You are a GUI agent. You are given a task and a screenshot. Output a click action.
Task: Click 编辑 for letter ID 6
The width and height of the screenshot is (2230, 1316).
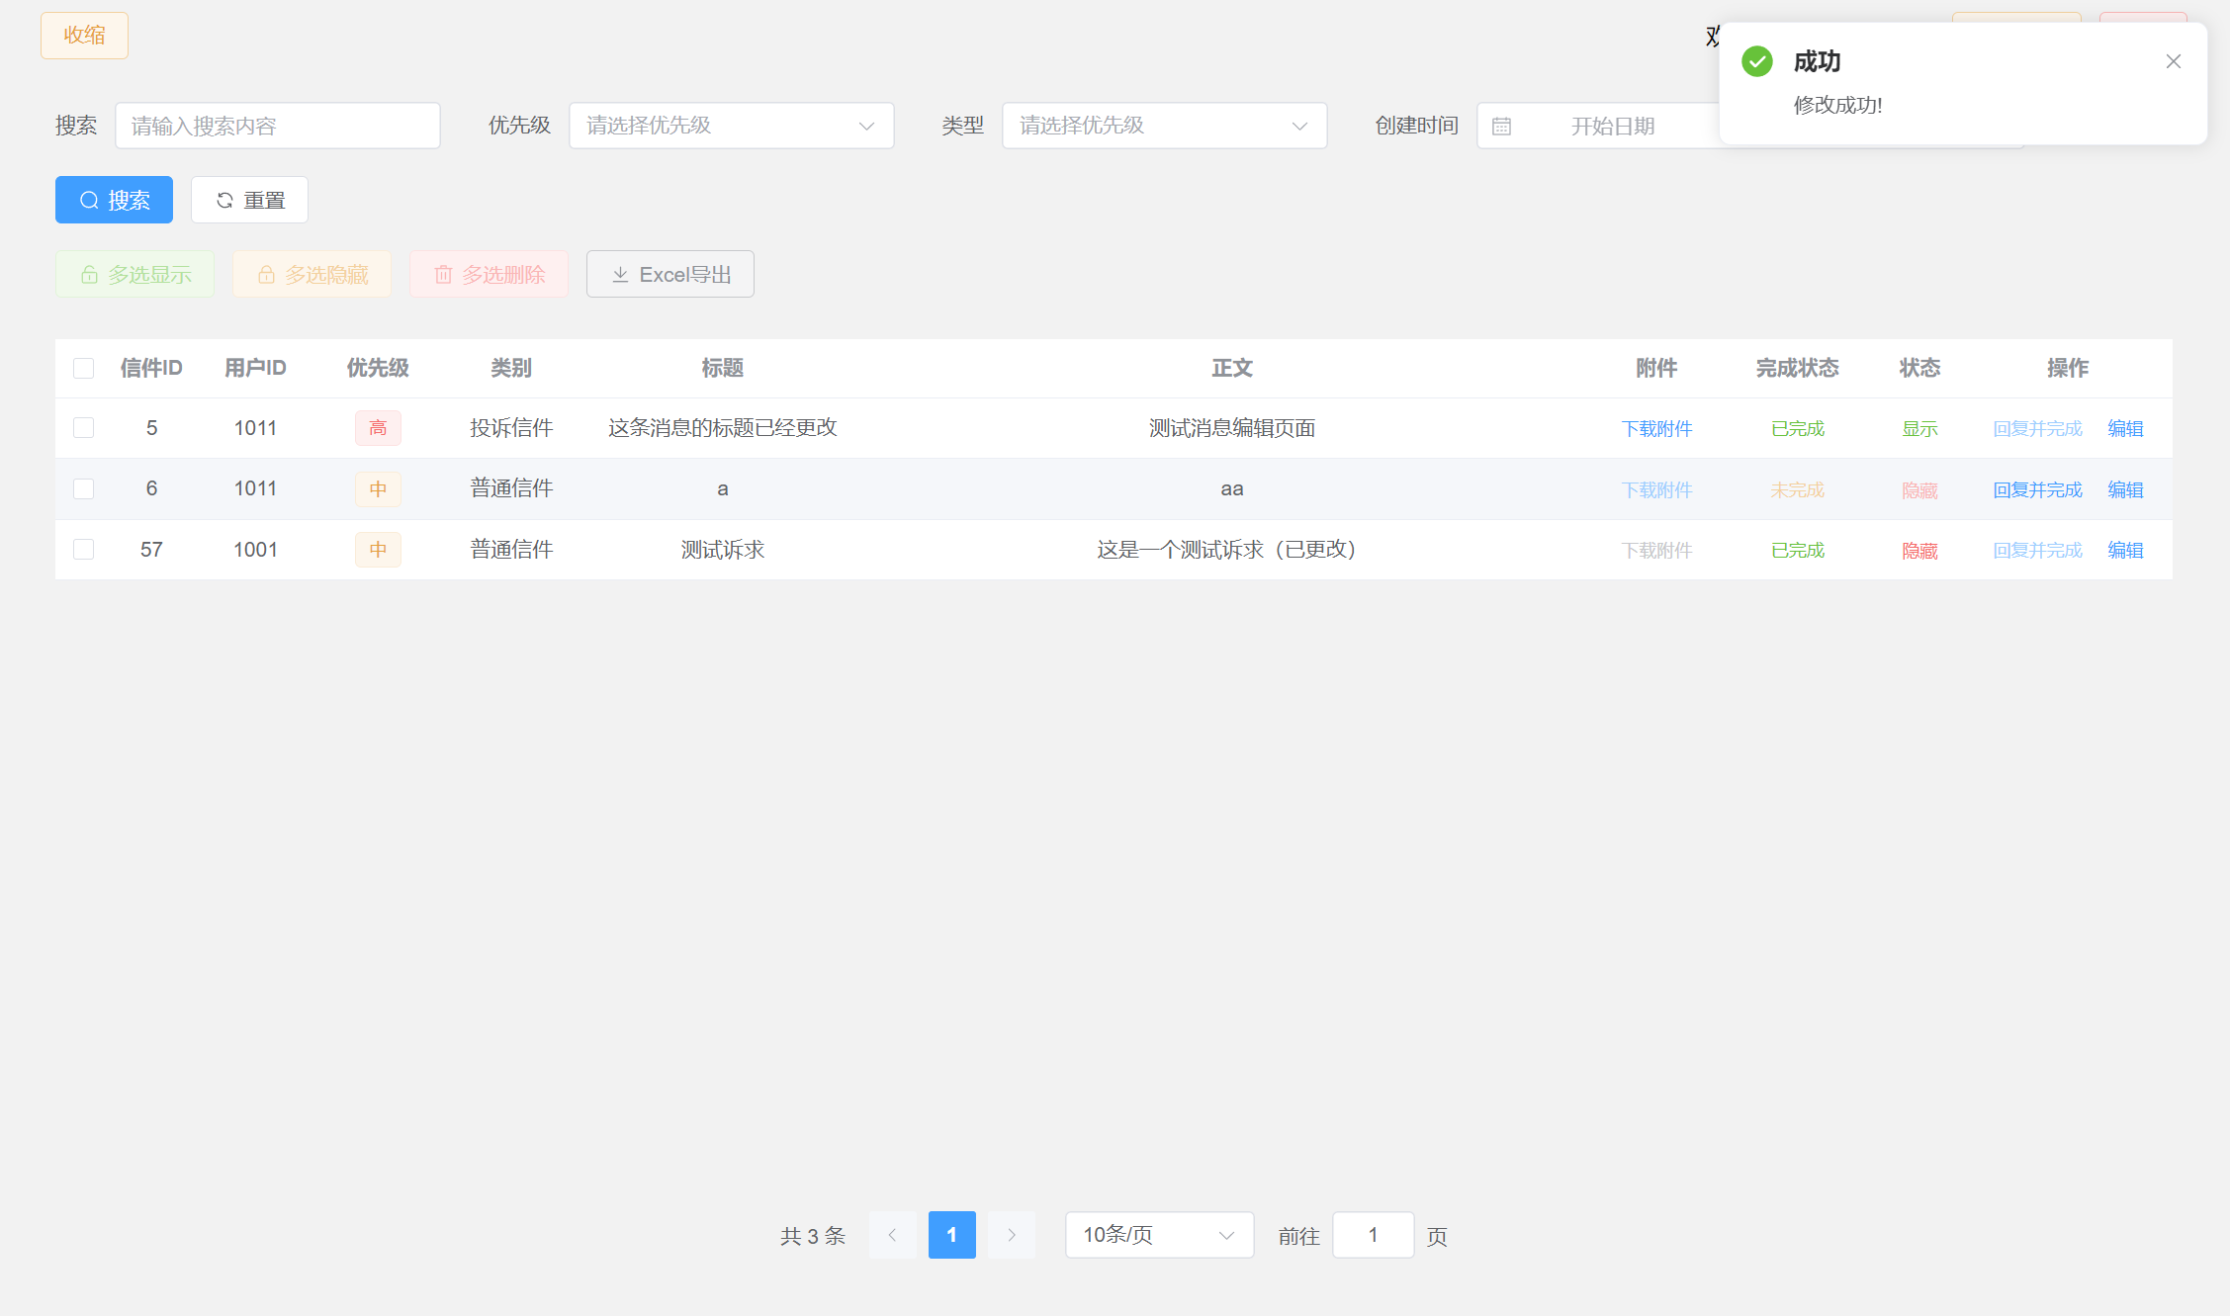[x=2125, y=489]
